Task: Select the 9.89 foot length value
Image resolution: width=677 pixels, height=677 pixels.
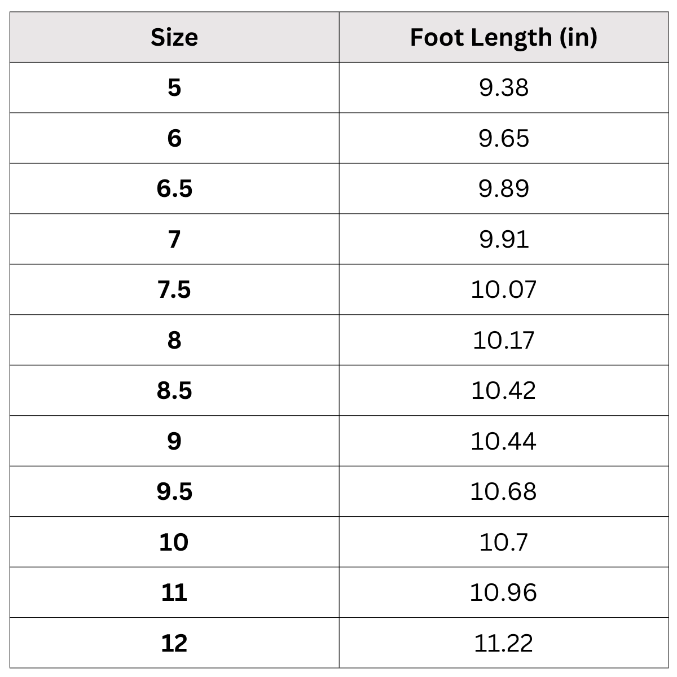Action: click(503, 188)
